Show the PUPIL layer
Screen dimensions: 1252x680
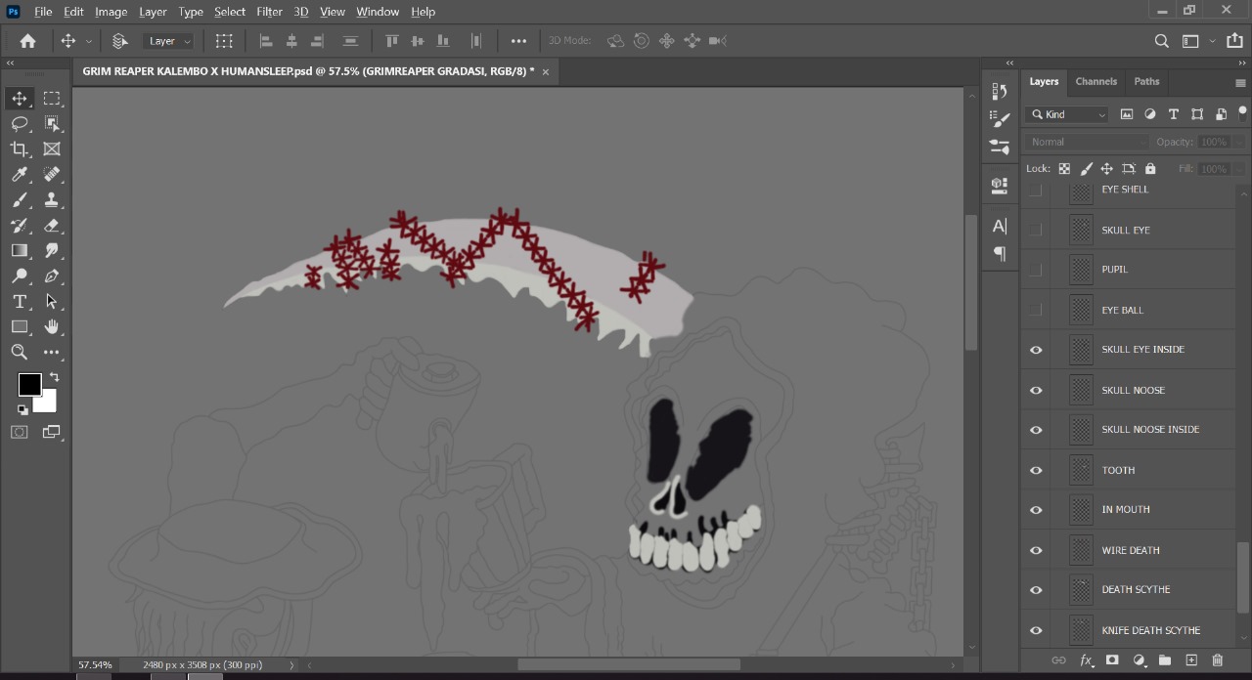coord(1036,270)
